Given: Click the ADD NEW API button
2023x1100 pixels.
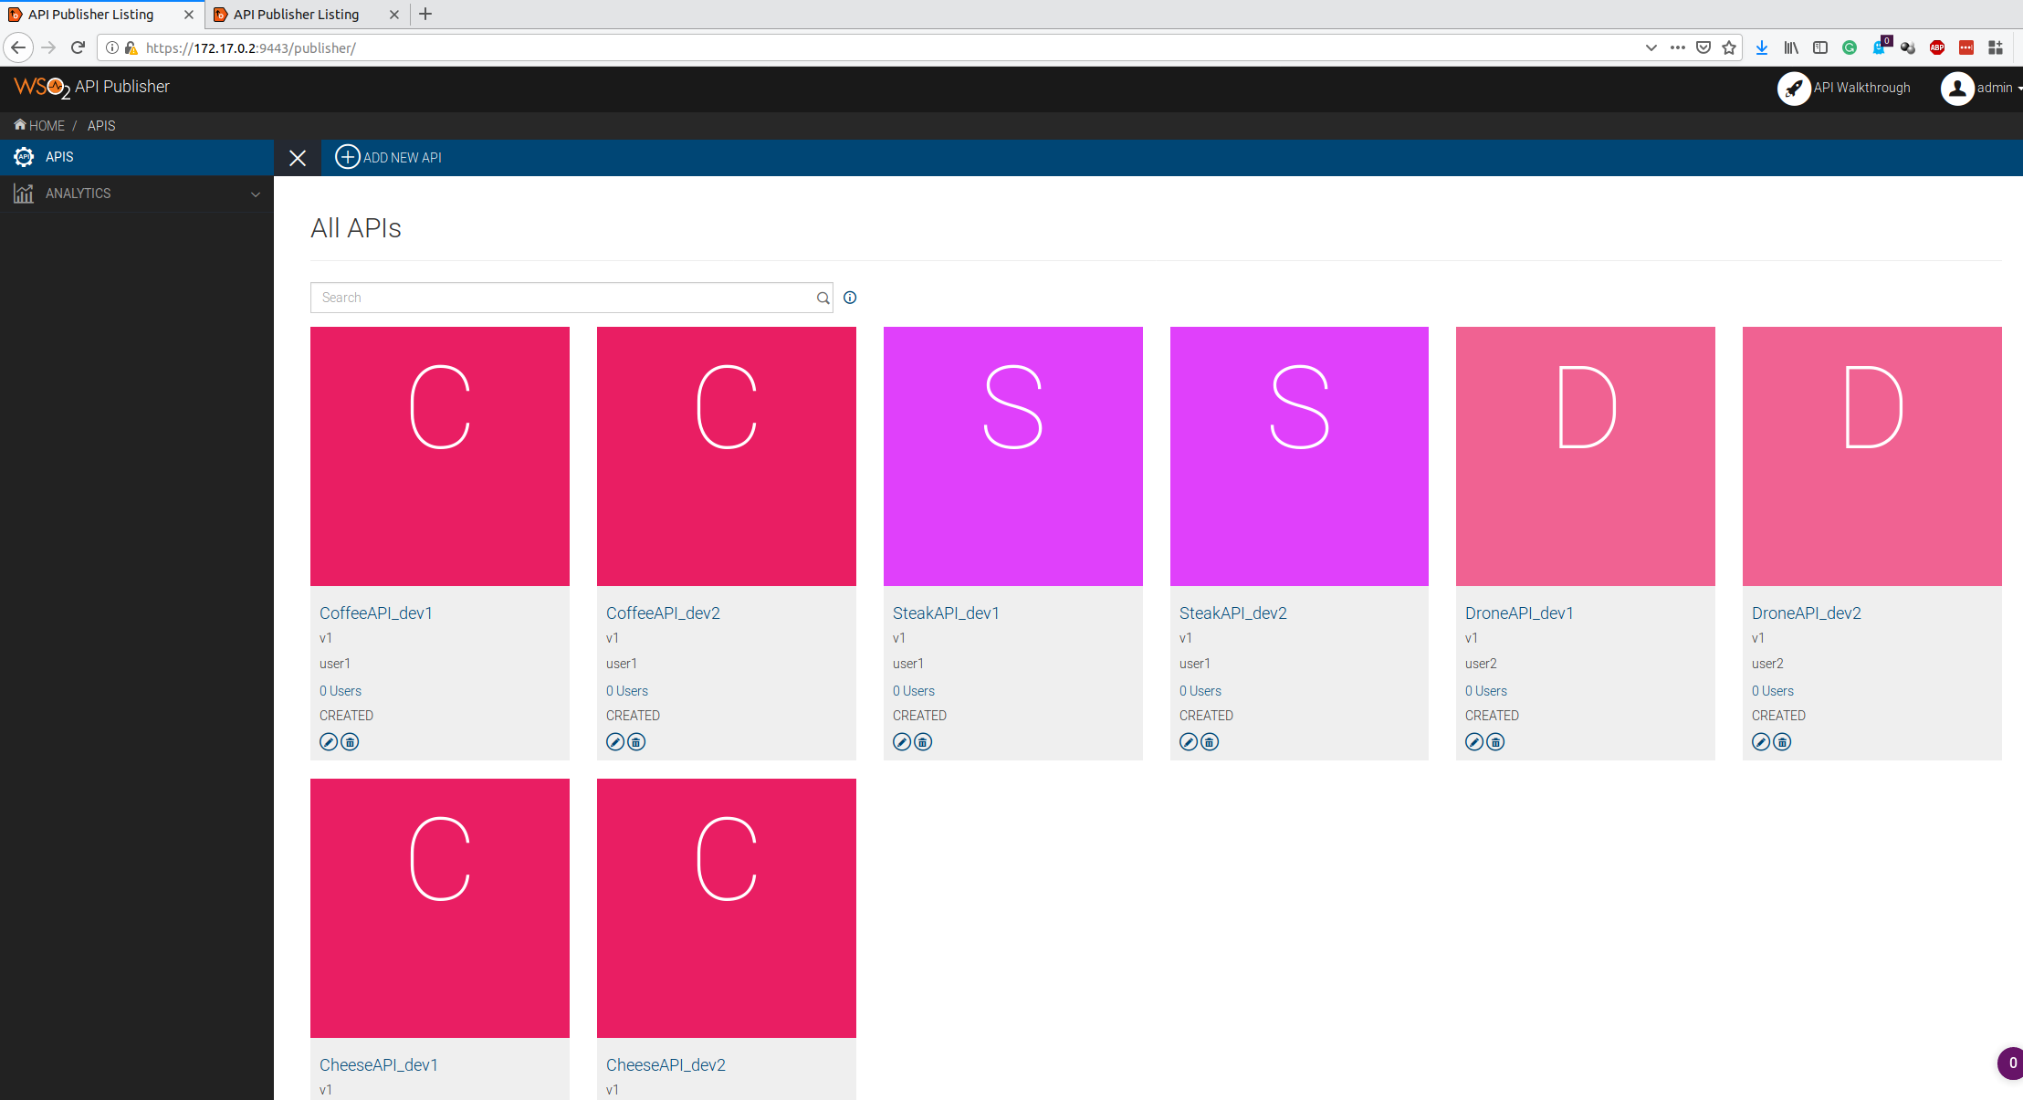Looking at the screenshot, I should click(x=389, y=157).
